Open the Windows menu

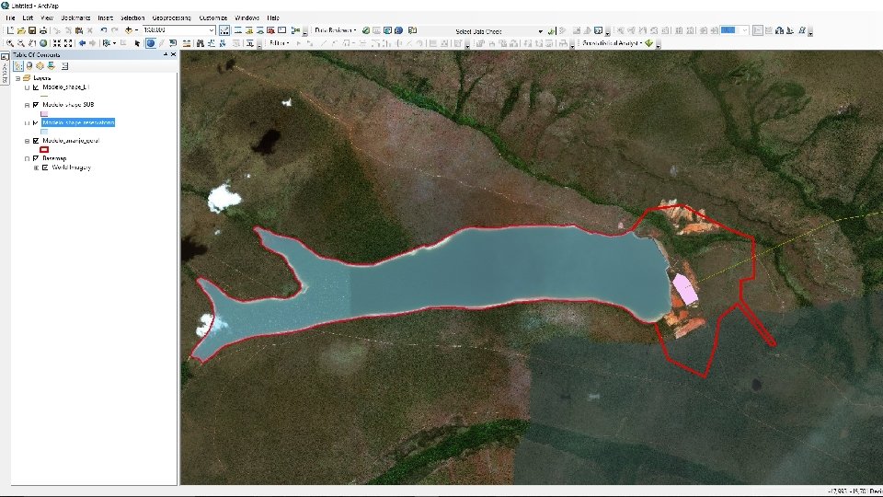coord(247,18)
